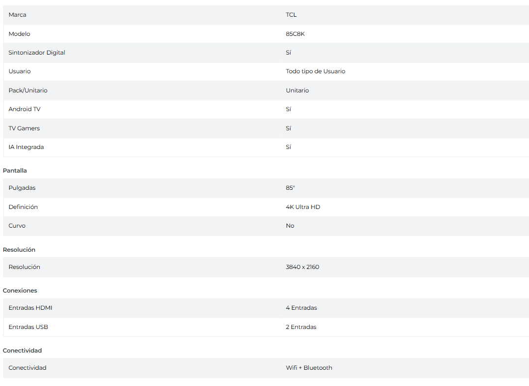Click the Pack/Unitario label
529x386 pixels.
[x=28, y=90]
